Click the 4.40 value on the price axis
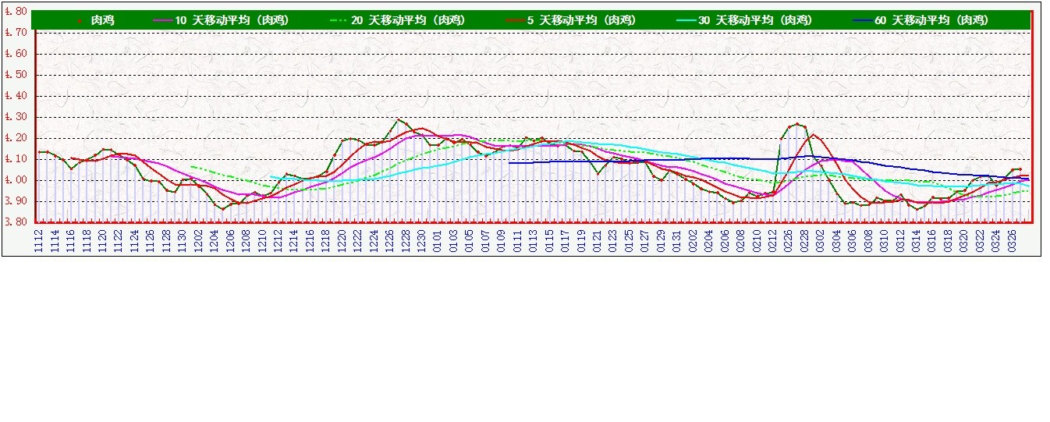This screenshot has height=422, width=1050. tap(16, 96)
